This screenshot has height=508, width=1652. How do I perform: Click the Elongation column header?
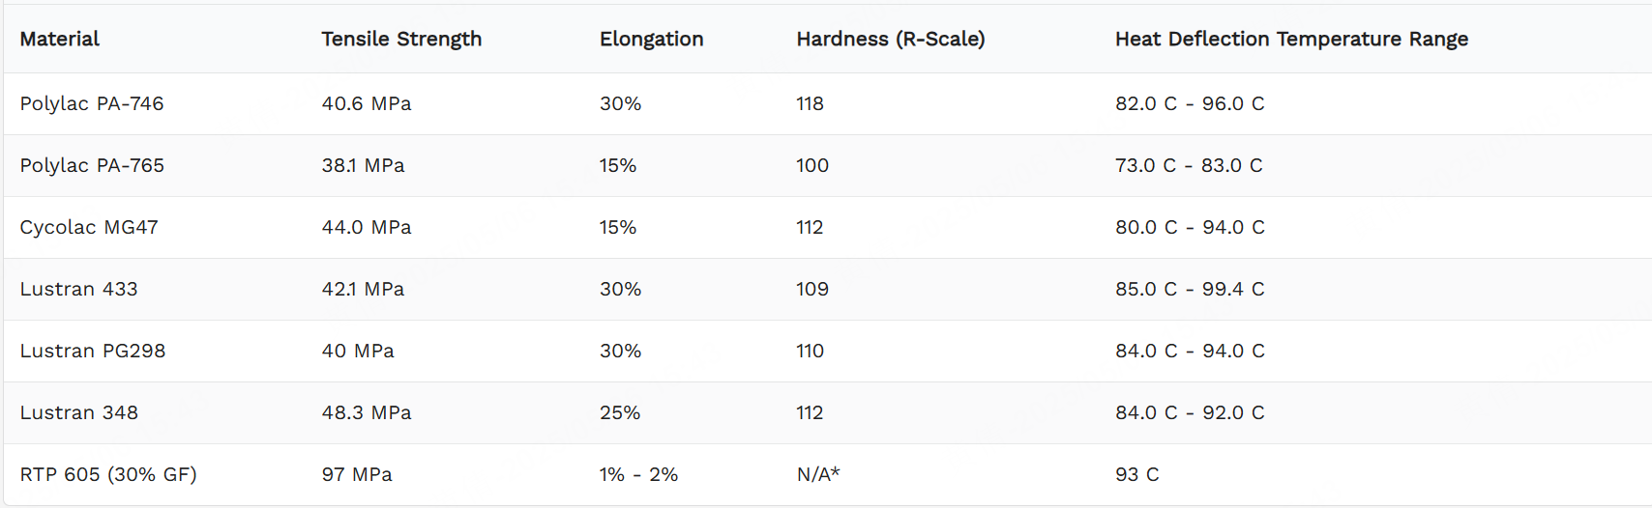[651, 39]
